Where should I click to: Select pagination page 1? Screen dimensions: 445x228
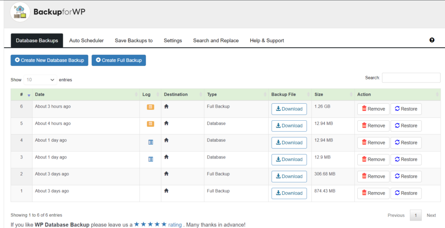pyautogui.click(x=416, y=215)
